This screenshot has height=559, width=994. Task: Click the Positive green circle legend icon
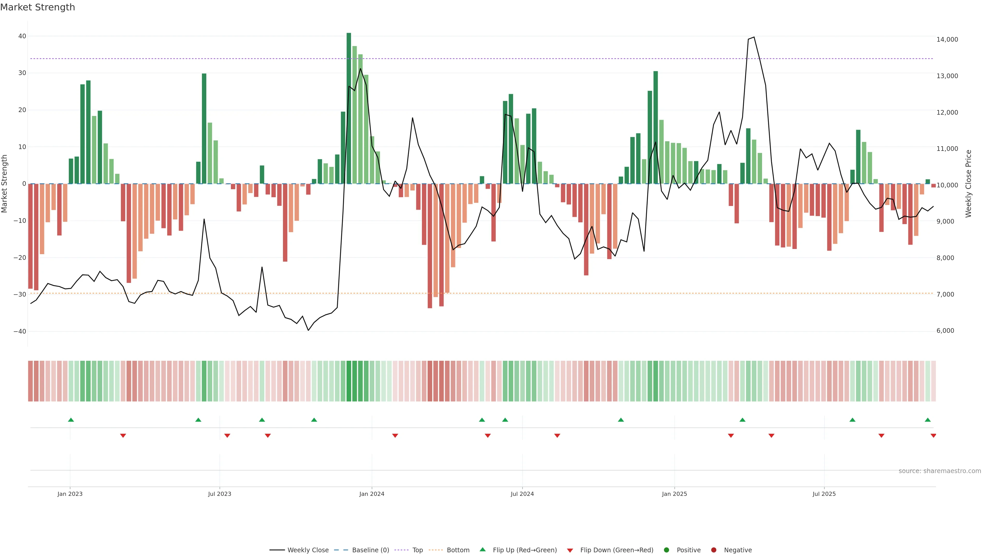(666, 550)
